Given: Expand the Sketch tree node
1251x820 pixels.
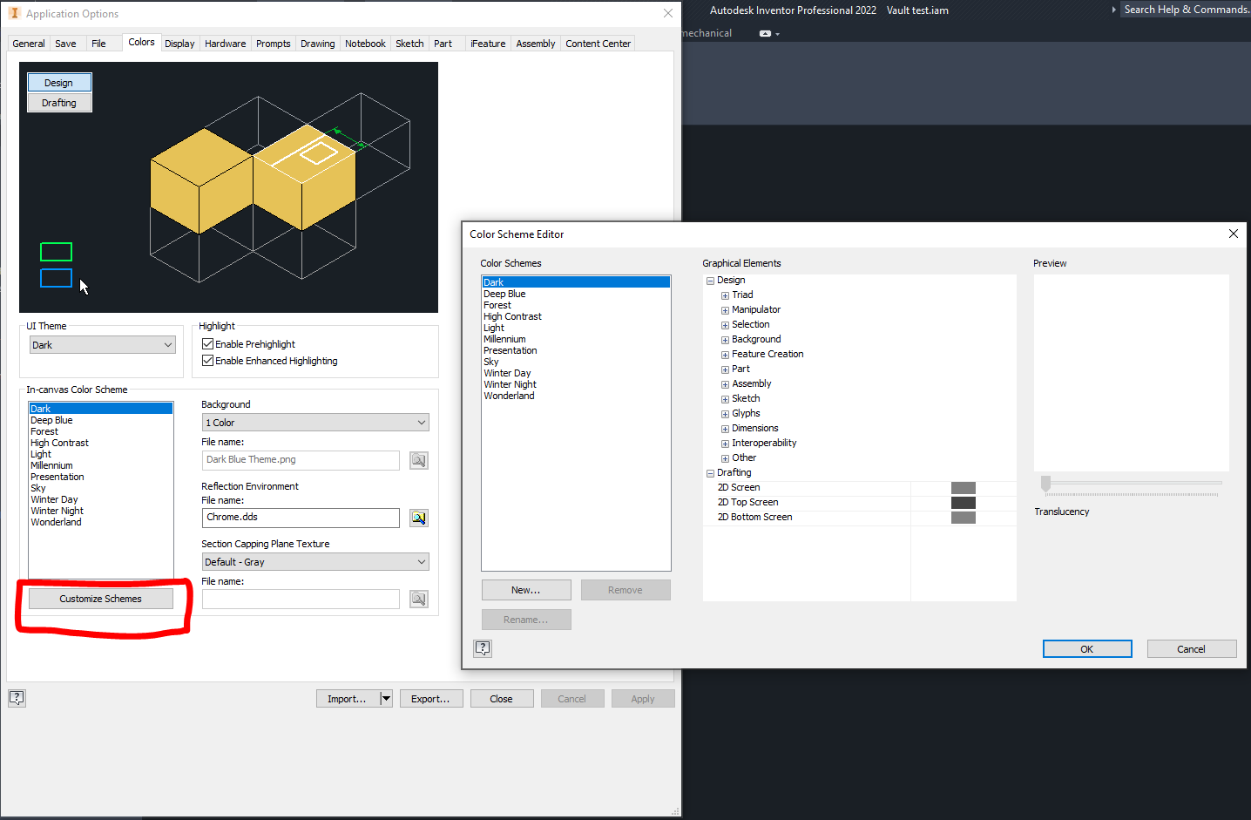Looking at the screenshot, I should pyautogui.click(x=725, y=399).
